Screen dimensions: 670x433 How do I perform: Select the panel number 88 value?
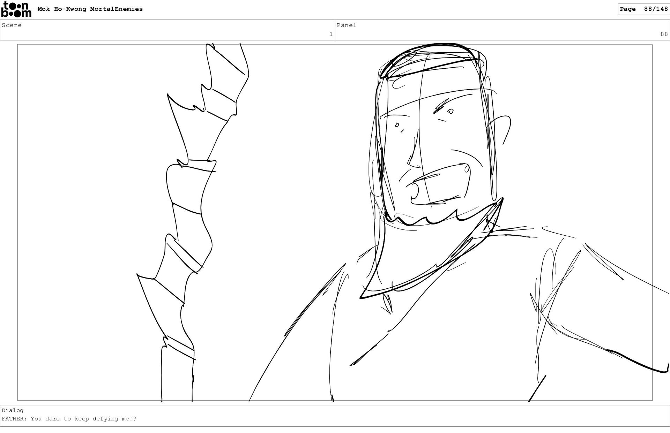(664, 34)
